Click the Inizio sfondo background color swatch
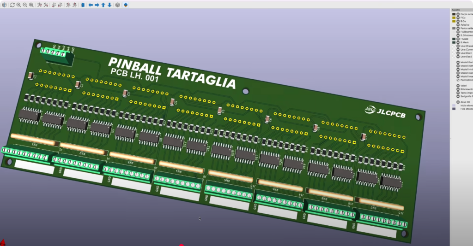 [454, 105]
